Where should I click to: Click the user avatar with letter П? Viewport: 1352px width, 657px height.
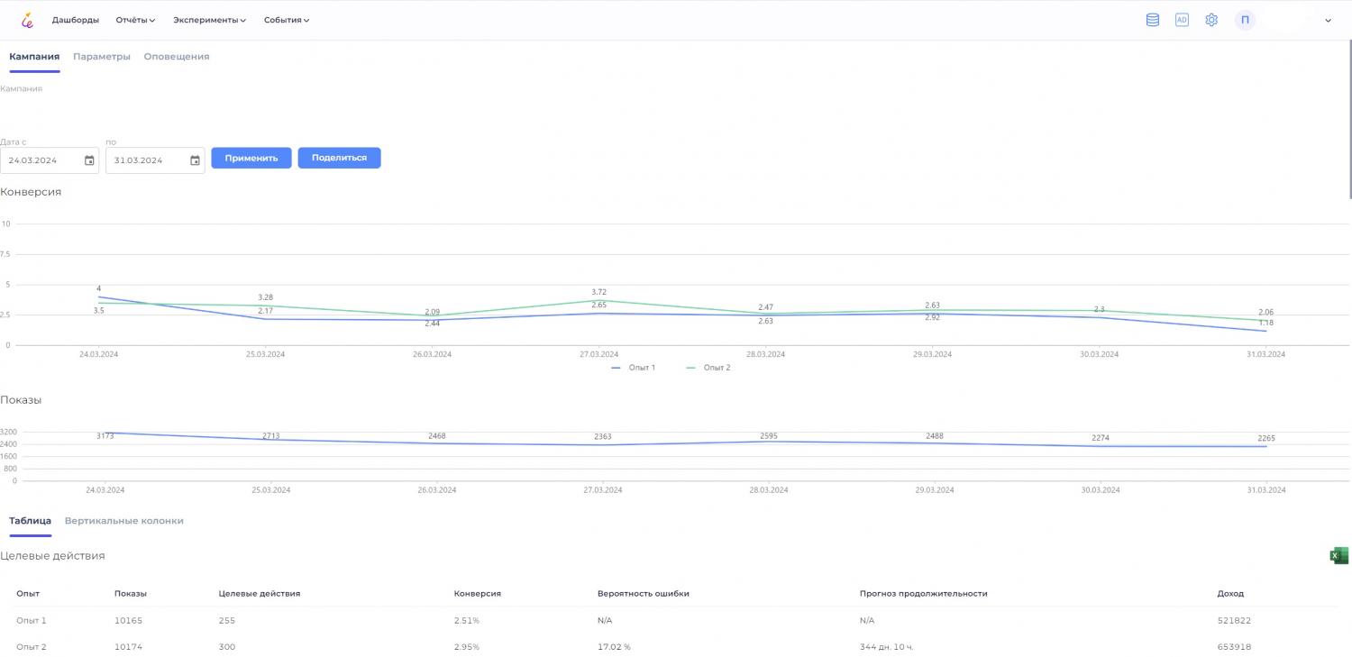1245,20
